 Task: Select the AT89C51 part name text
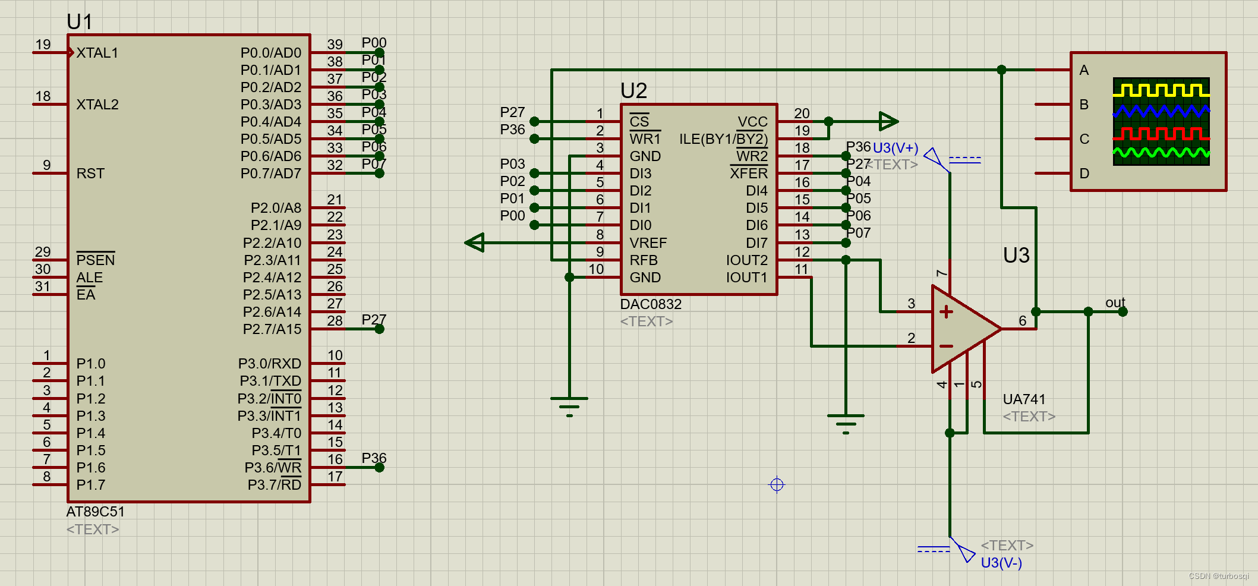(x=96, y=512)
